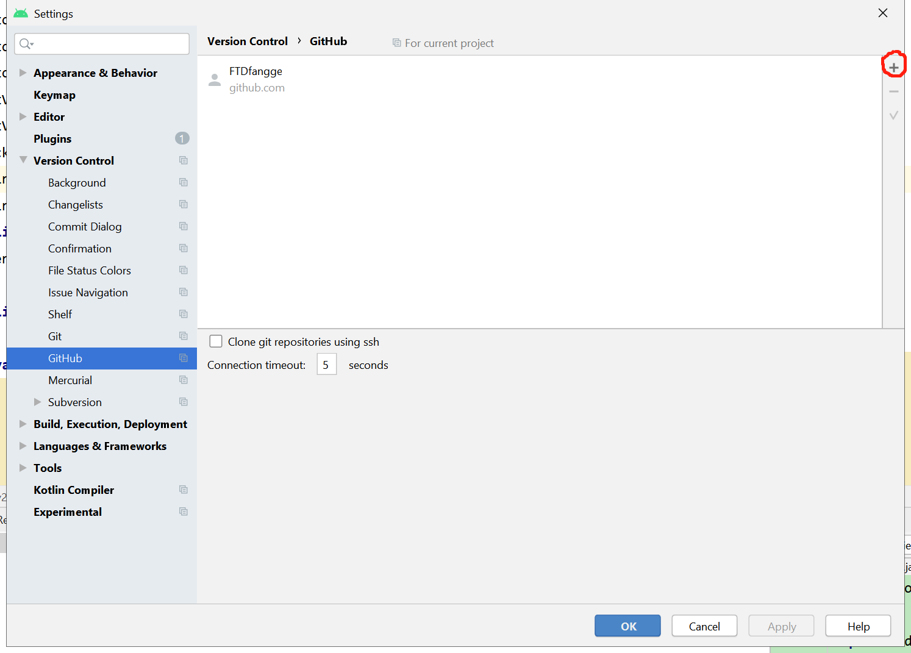Click the github.com server text
The height and width of the screenshot is (653, 911).
(x=257, y=88)
